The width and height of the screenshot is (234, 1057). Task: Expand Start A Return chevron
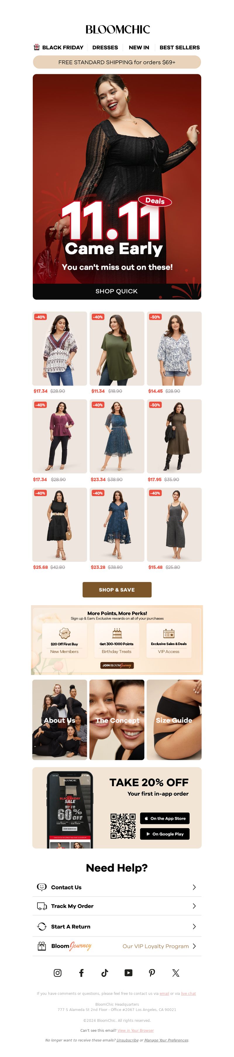194,926
